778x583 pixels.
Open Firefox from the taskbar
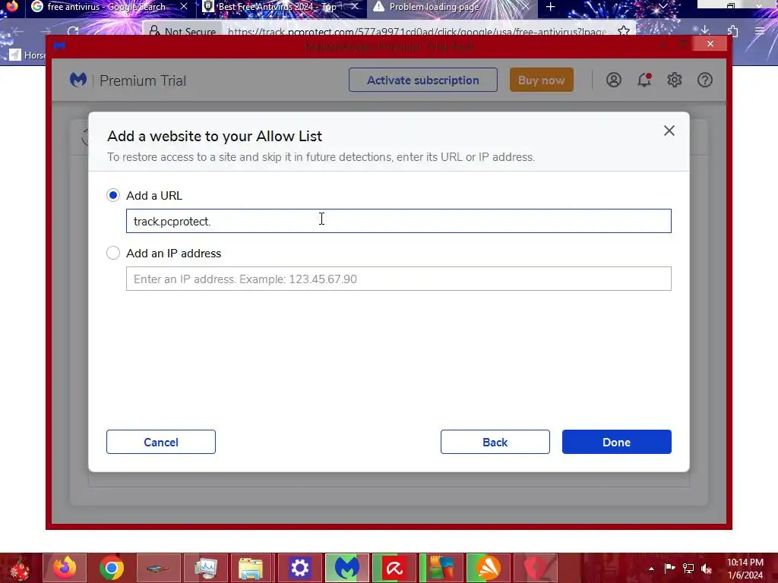coord(65,568)
